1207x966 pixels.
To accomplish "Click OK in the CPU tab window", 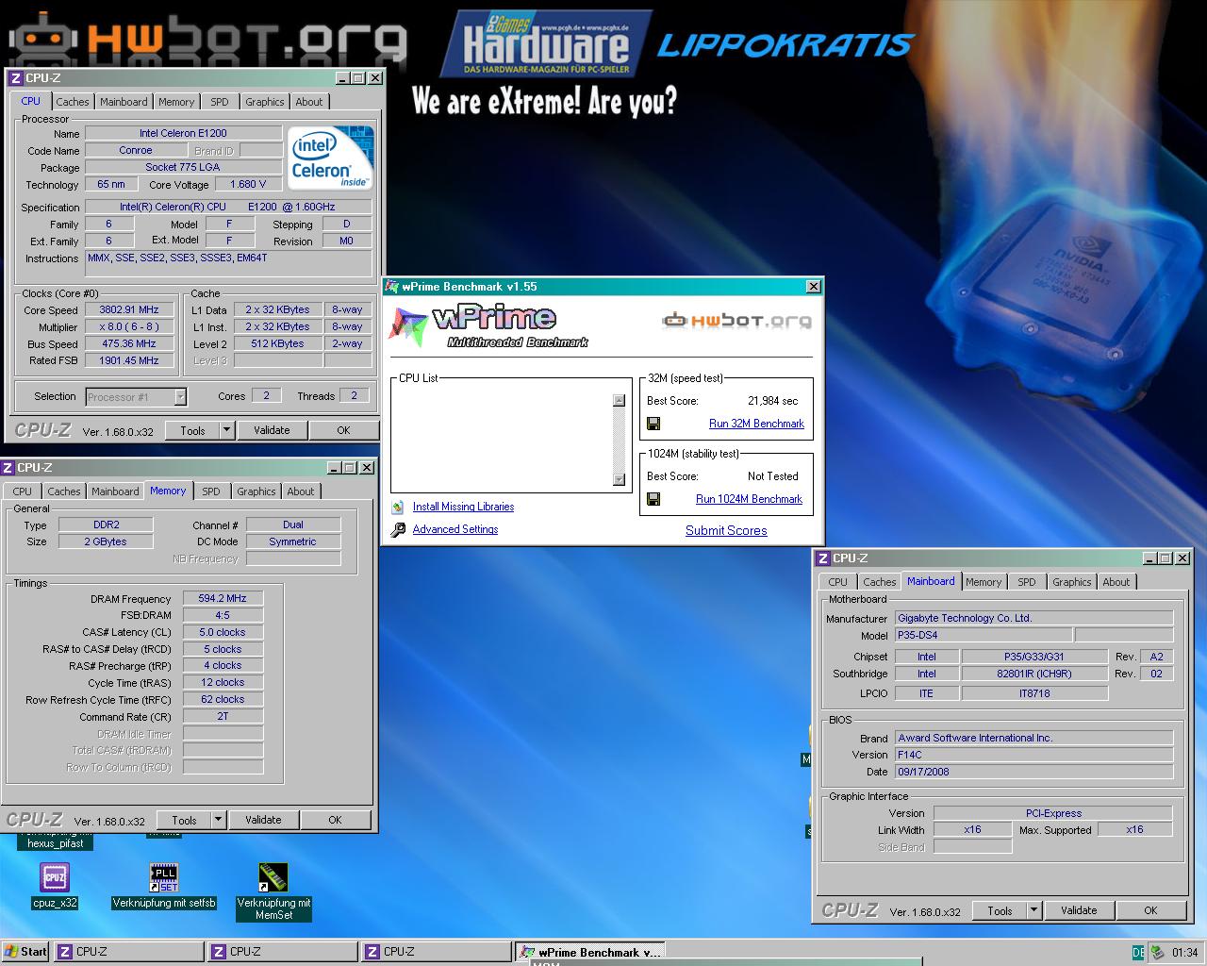I will [x=343, y=430].
